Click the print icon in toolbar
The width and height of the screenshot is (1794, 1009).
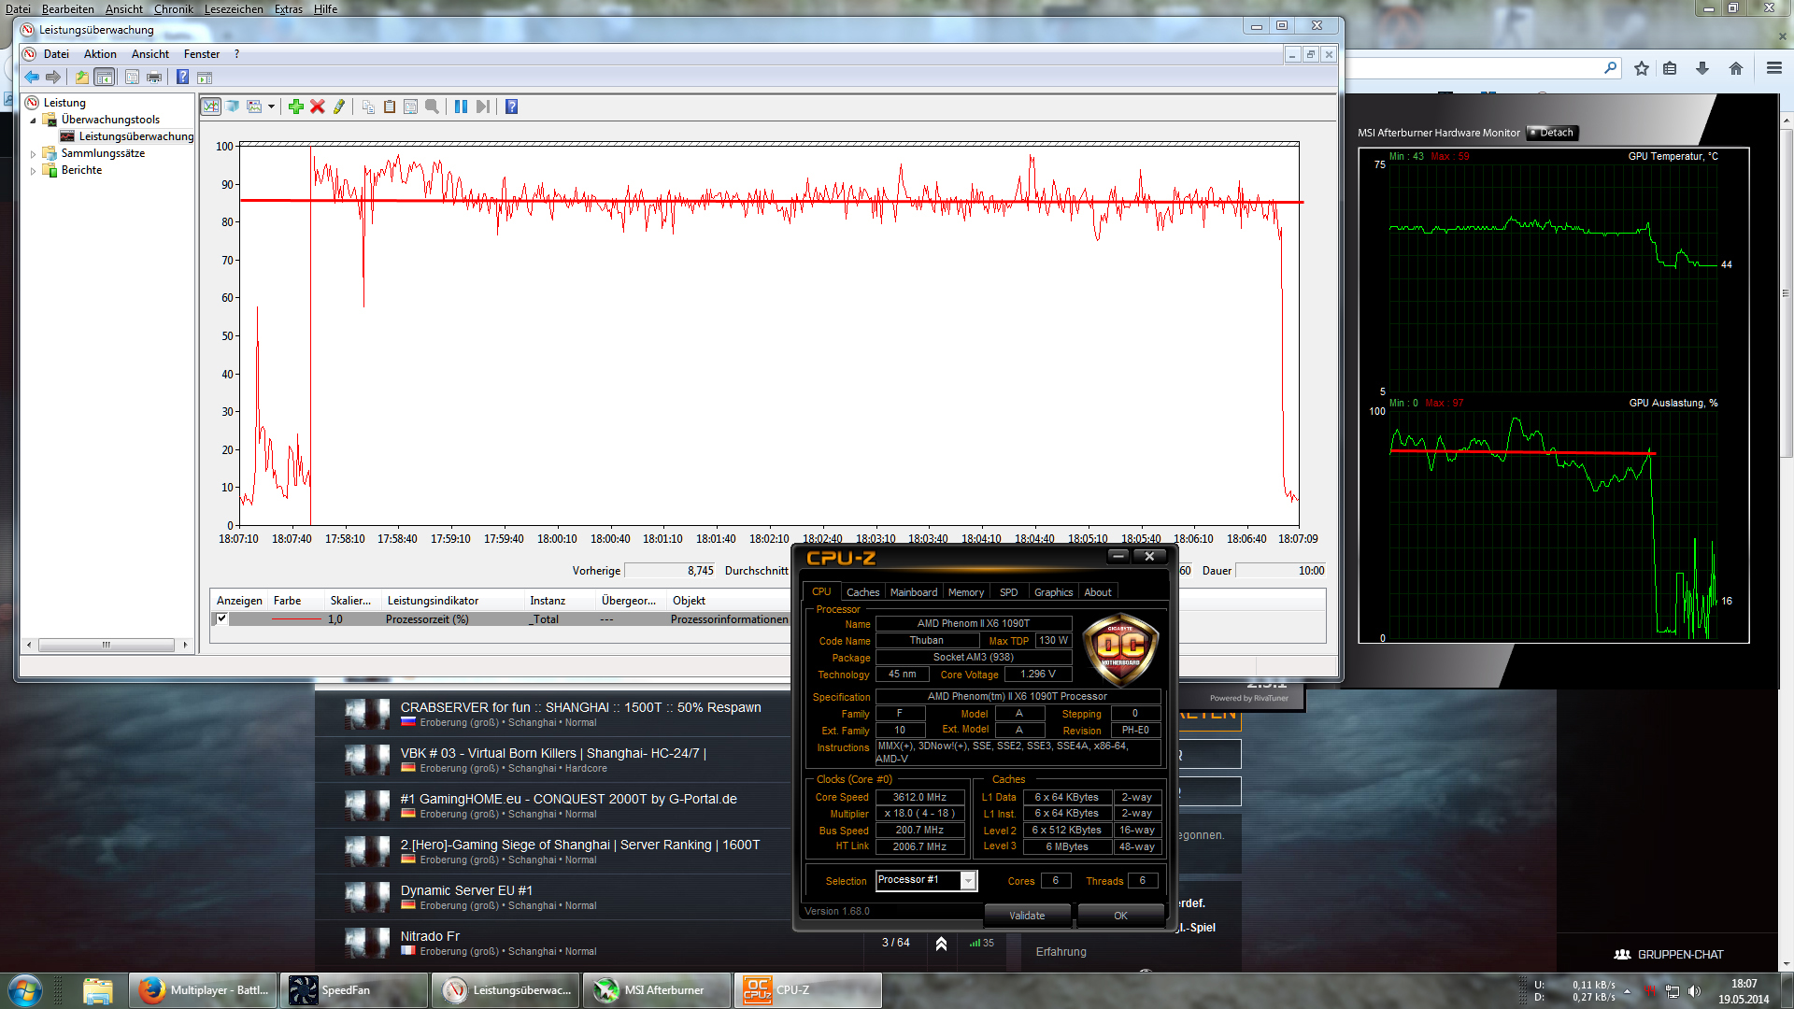tap(154, 77)
